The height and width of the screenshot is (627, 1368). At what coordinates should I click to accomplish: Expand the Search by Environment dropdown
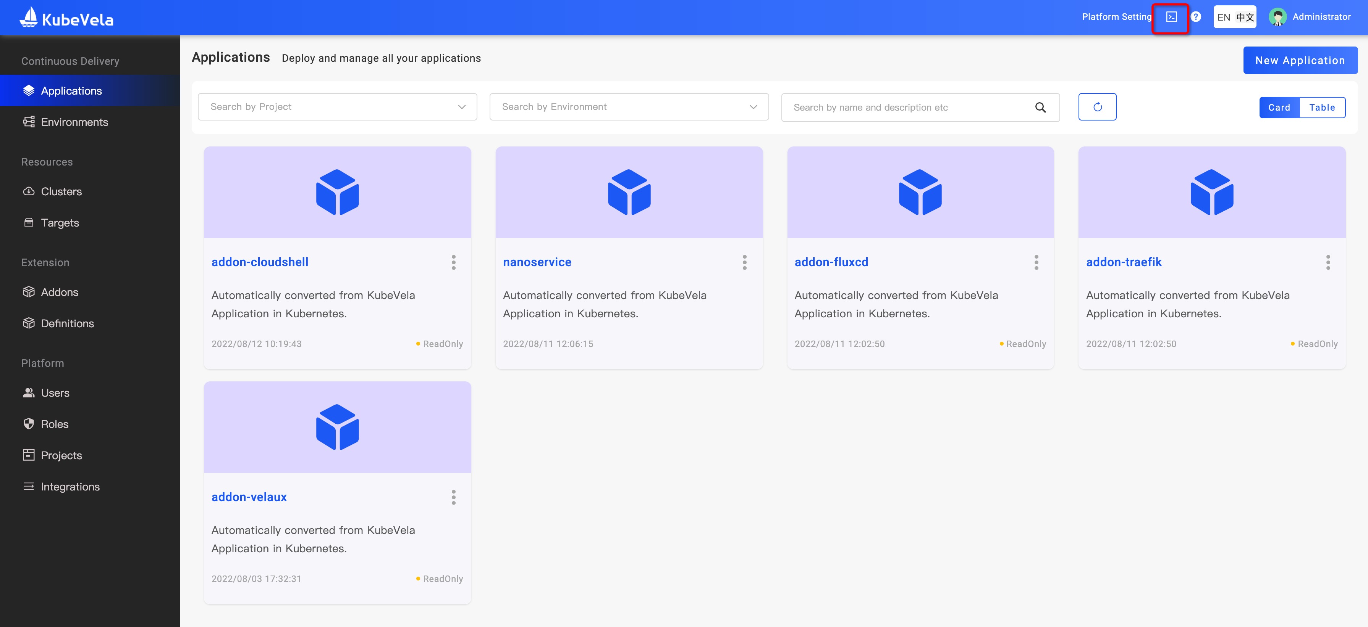tap(629, 107)
